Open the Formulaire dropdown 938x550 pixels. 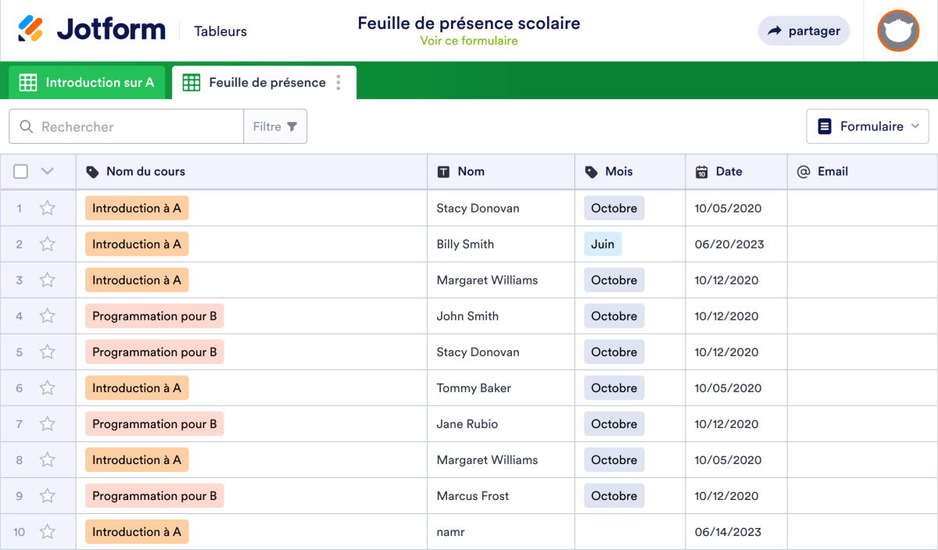(867, 126)
